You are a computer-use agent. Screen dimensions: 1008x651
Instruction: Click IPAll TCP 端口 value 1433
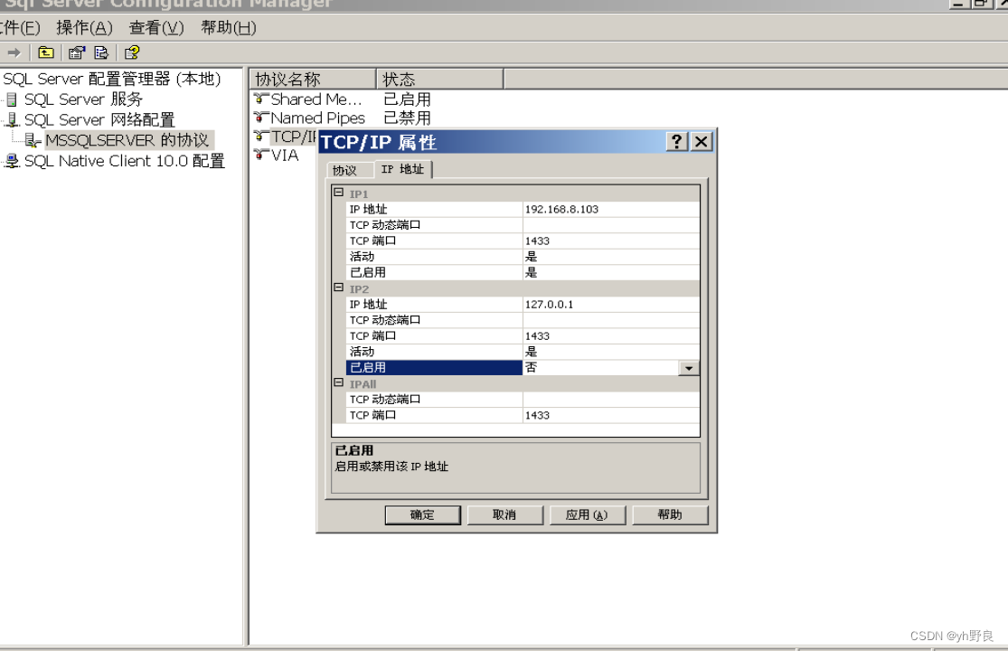[611, 415]
